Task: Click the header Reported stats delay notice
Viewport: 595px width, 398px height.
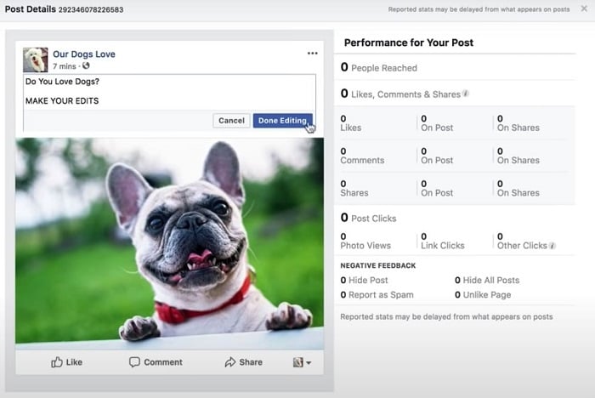Action: (x=479, y=9)
